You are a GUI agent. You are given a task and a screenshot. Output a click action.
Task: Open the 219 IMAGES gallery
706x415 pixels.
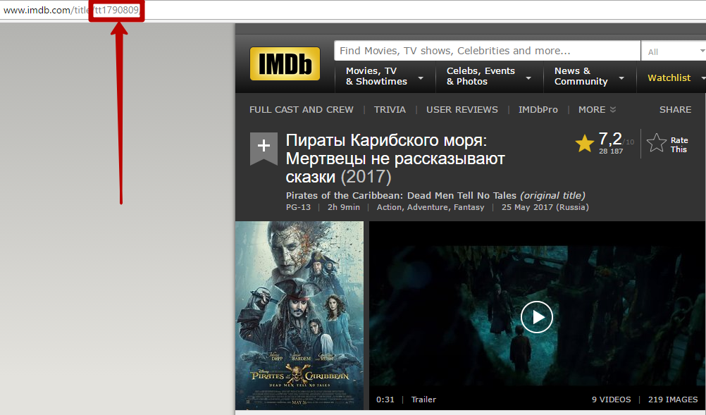coord(673,399)
